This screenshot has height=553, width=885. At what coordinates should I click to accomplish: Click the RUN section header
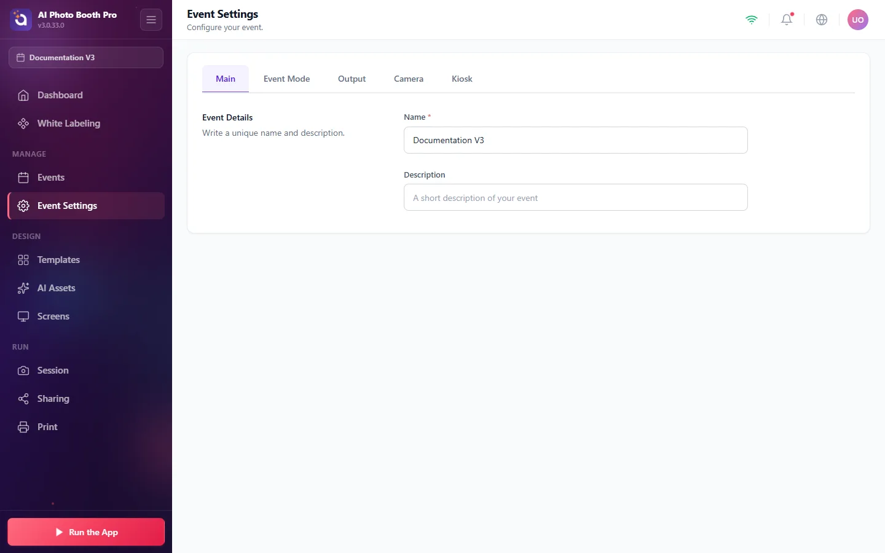(x=20, y=347)
